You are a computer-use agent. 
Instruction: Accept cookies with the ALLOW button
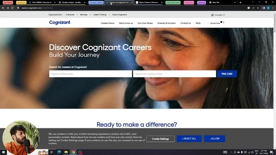coord(214,139)
